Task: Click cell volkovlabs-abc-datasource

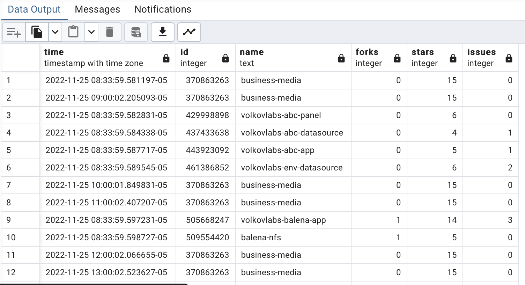Action: 293,133
